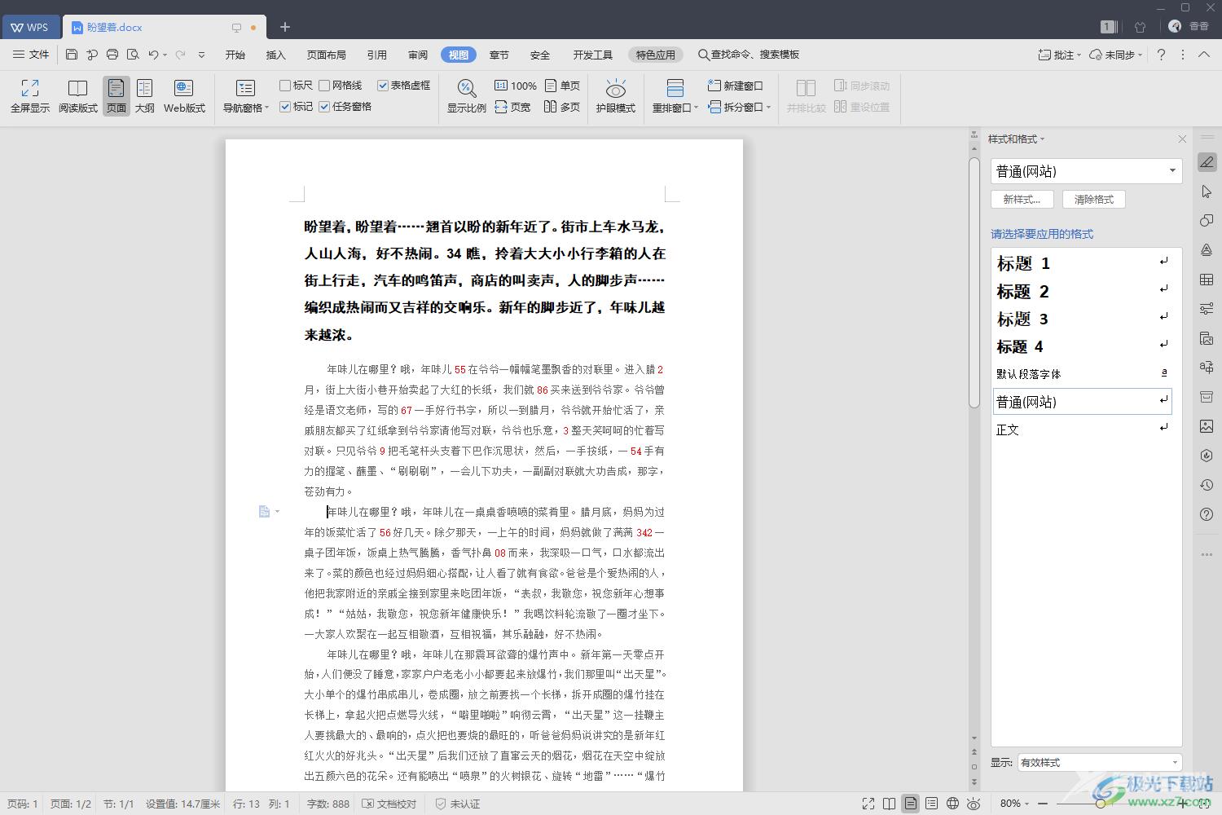1222x815 pixels.
Task: Click the command search box
Action: coord(749,55)
